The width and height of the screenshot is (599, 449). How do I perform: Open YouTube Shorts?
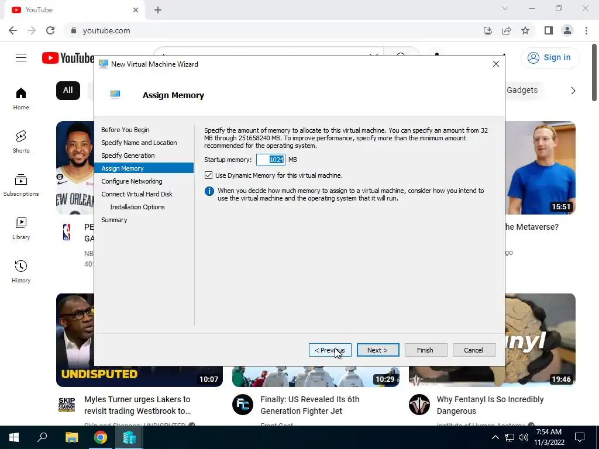pos(21,141)
